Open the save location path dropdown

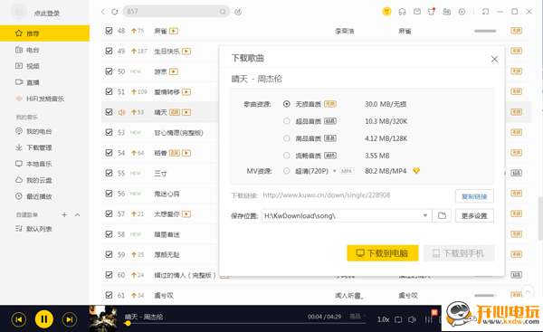point(425,215)
